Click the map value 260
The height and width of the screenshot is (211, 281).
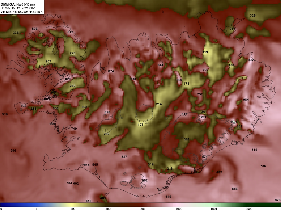(x=72, y=86)
